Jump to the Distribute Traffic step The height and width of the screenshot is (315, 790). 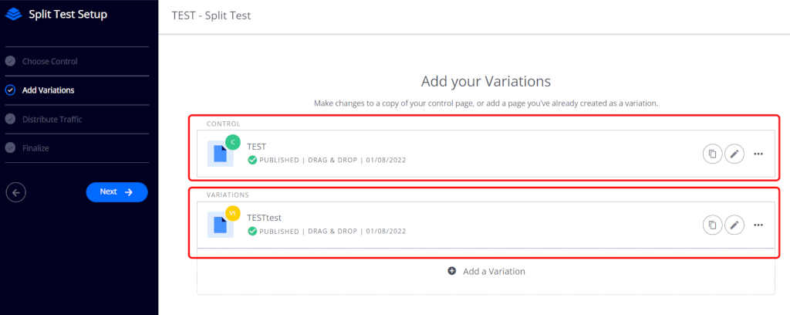pyautogui.click(x=52, y=119)
